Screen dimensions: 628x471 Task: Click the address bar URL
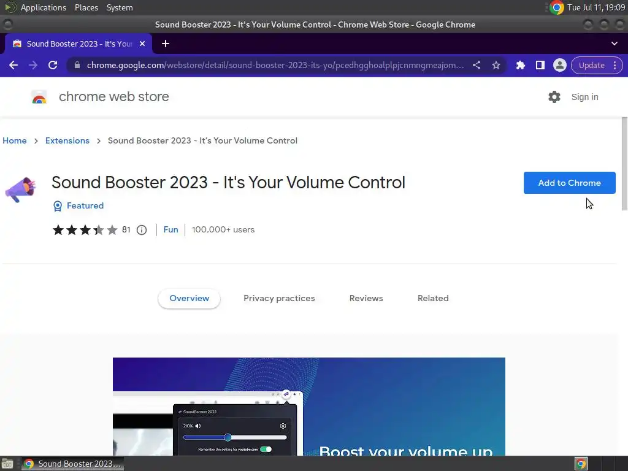pyautogui.click(x=275, y=65)
